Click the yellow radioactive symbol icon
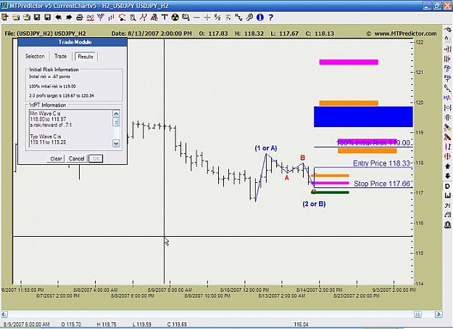The image size is (453, 329). 175,17
